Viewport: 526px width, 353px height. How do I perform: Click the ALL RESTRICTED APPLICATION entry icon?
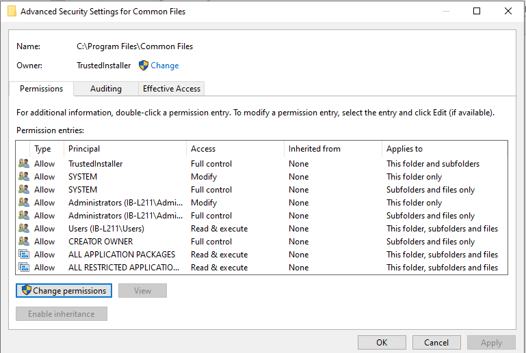[24, 268]
